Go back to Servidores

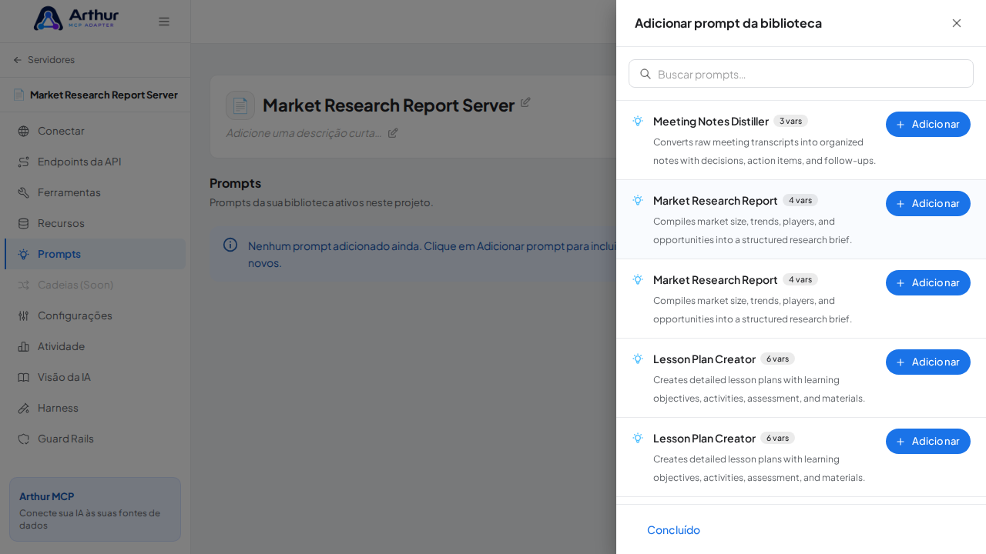(x=44, y=60)
